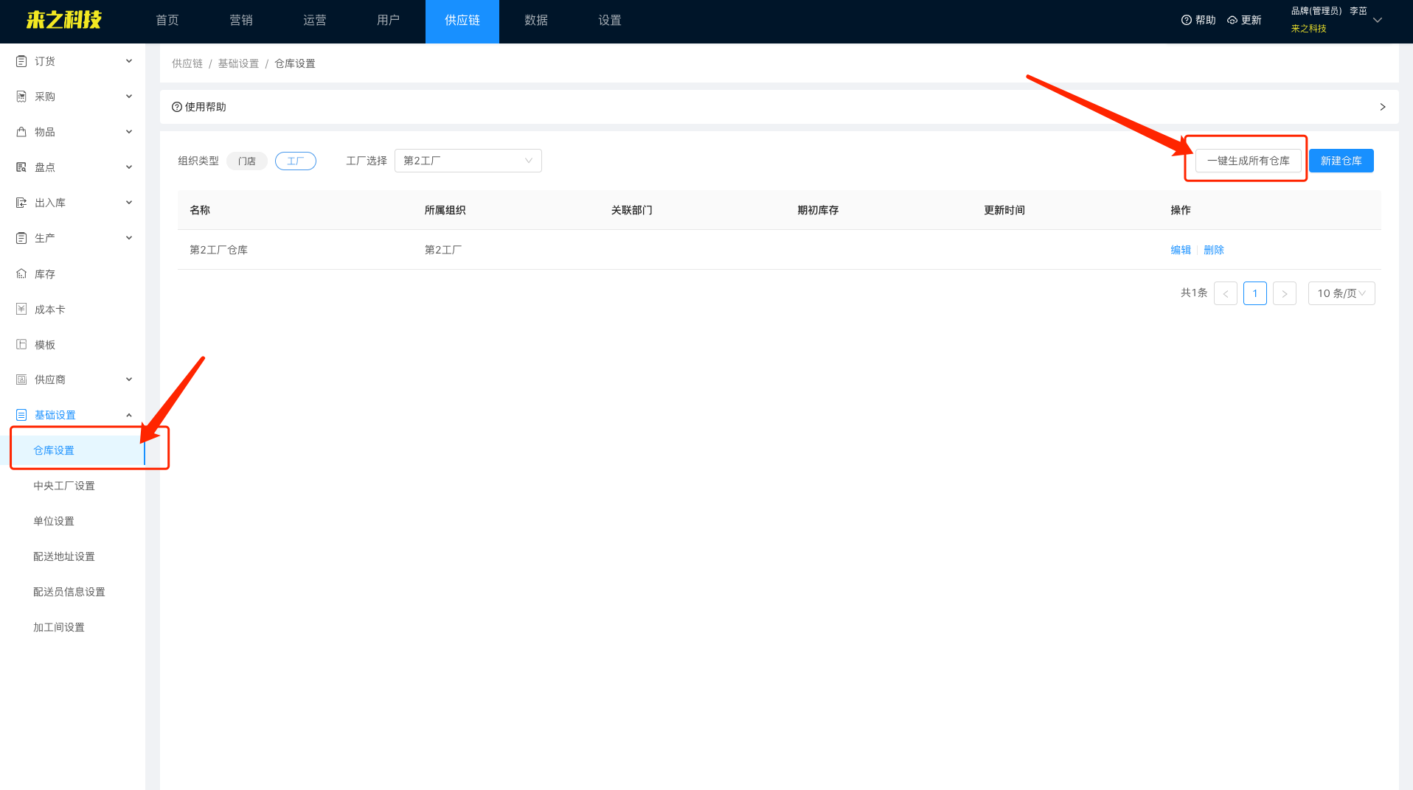The image size is (1413, 790).
Task: Click the 模板 icon
Action: click(21, 345)
